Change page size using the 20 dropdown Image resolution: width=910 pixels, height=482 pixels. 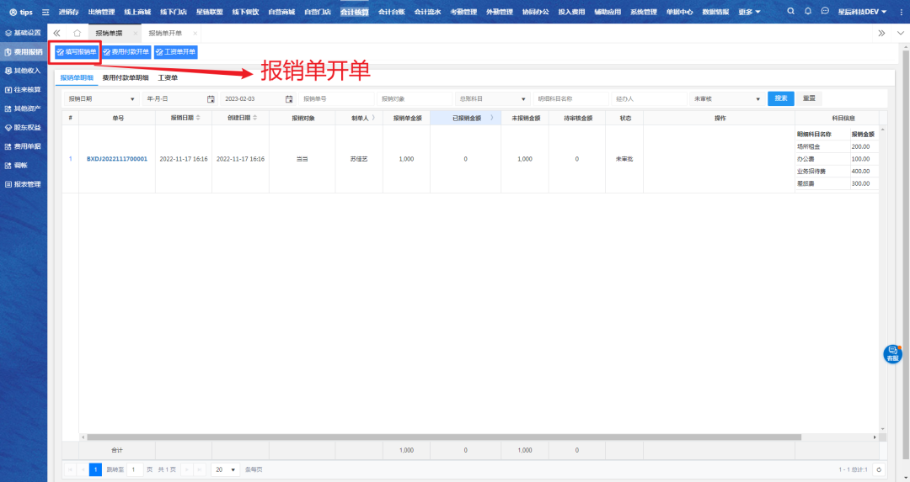(225, 469)
